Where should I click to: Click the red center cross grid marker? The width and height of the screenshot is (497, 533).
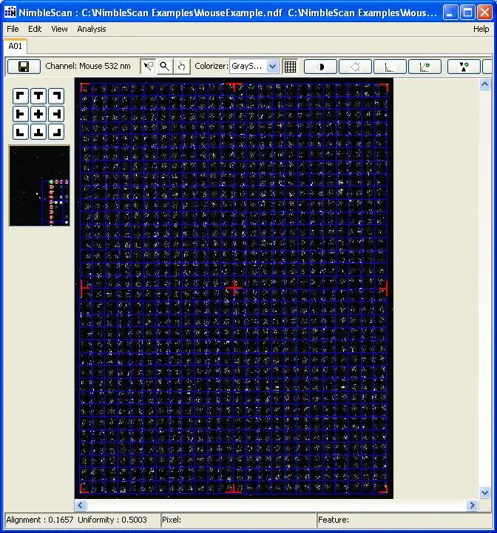(x=234, y=288)
